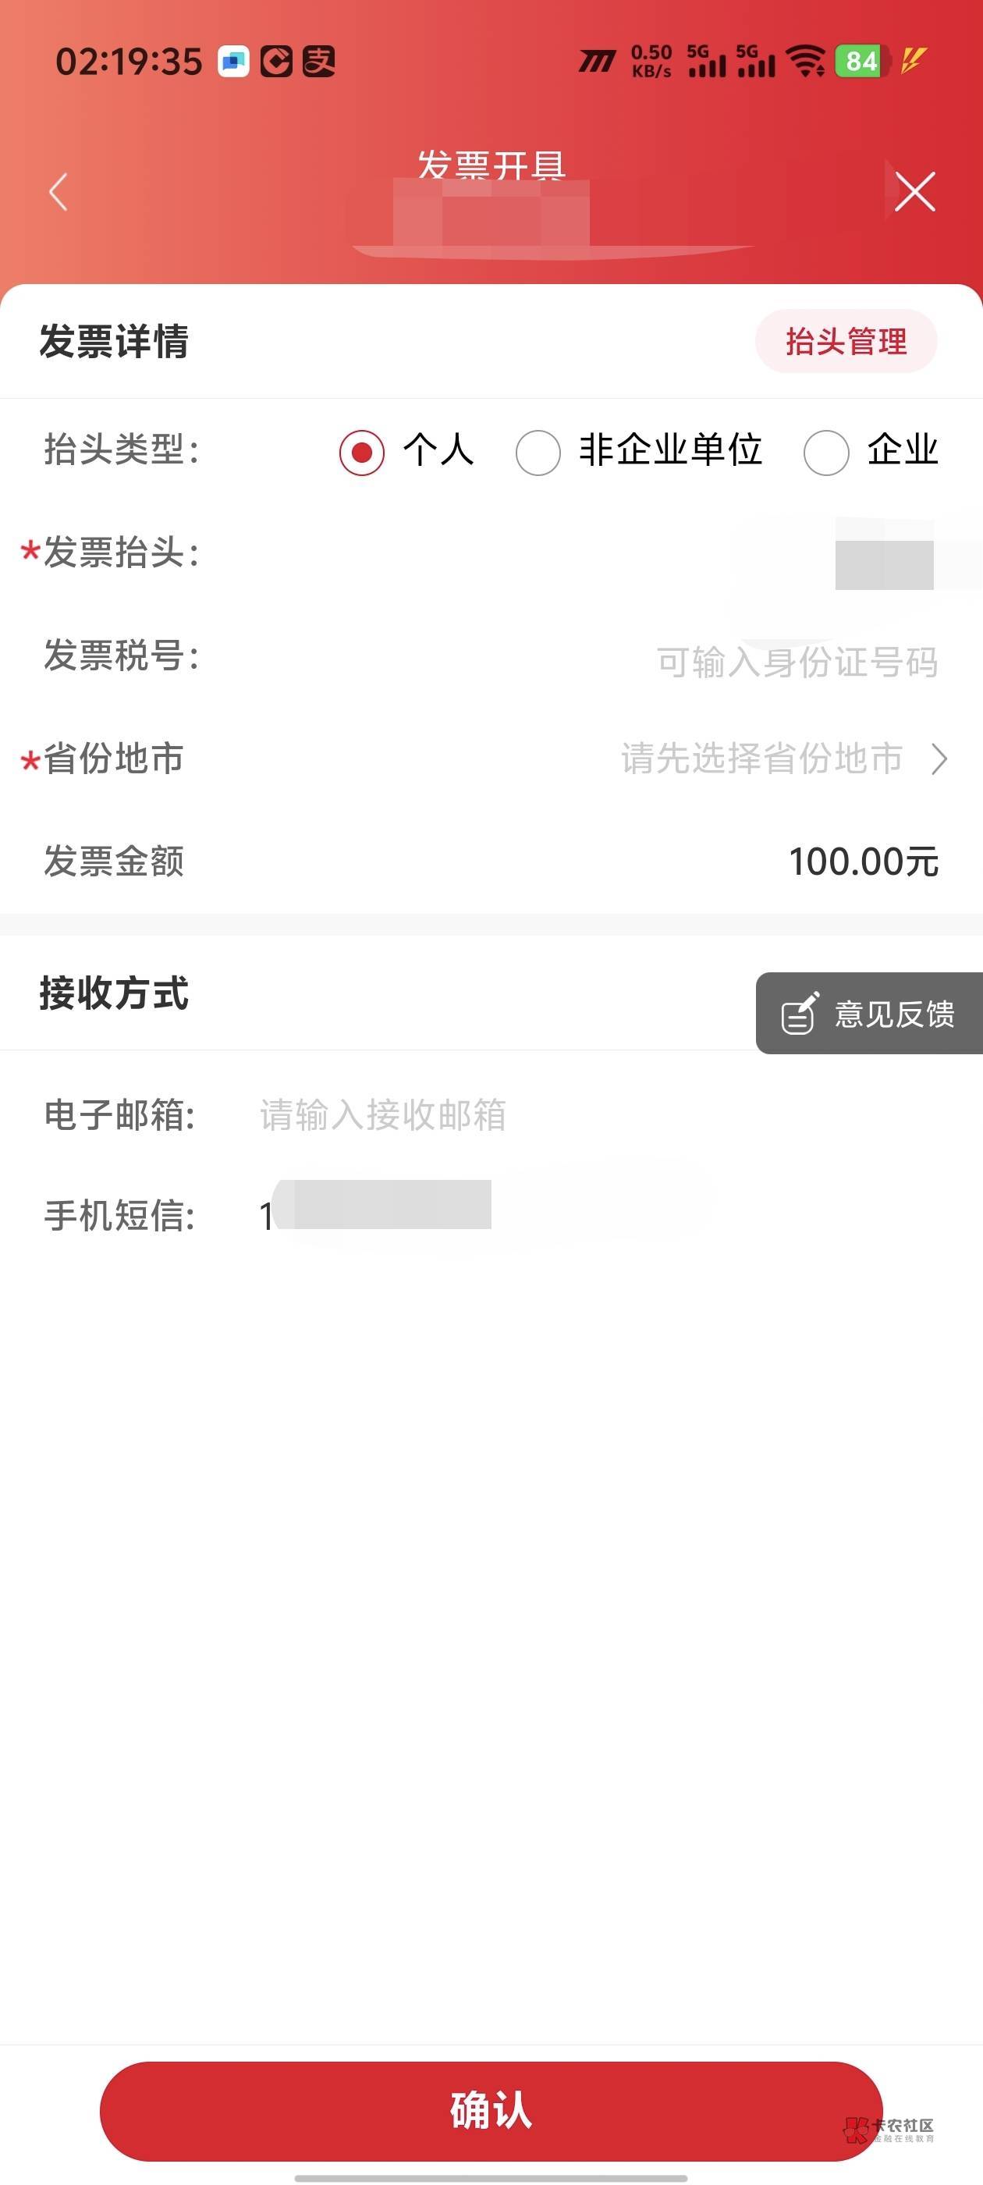The width and height of the screenshot is (983, 2185).
Task: Open 抬头管理 header management
Action: tap(846, 341)
